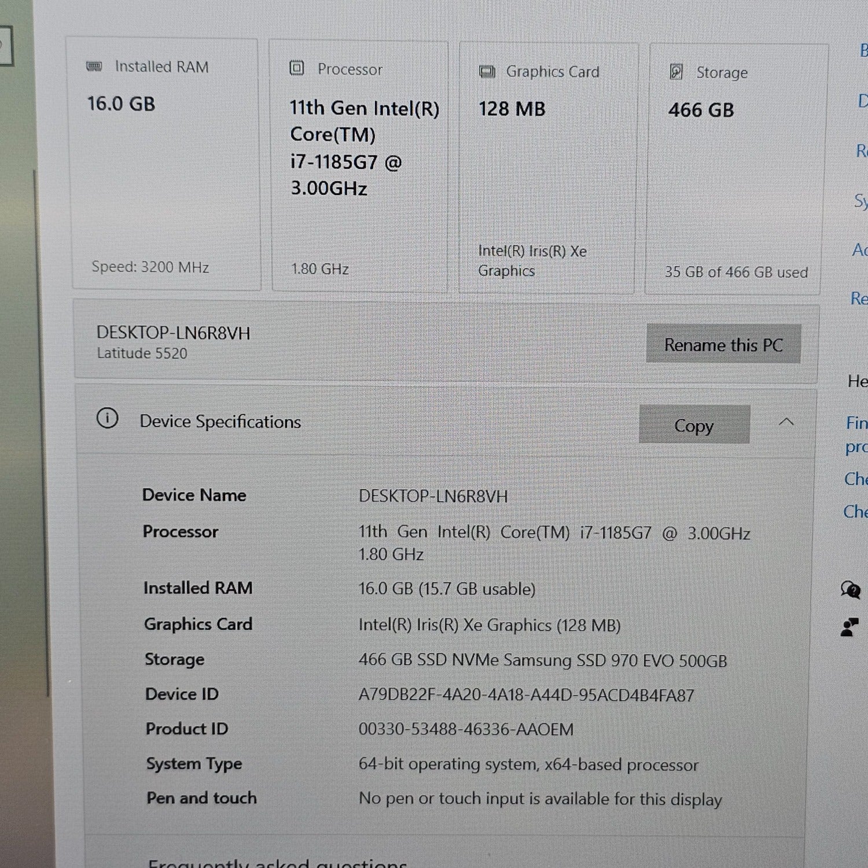Image resolution: width=868 pixels, height=868 pixels.
Task: Select the A79DB22F device ID value
Action: click(x=526, y=695)
